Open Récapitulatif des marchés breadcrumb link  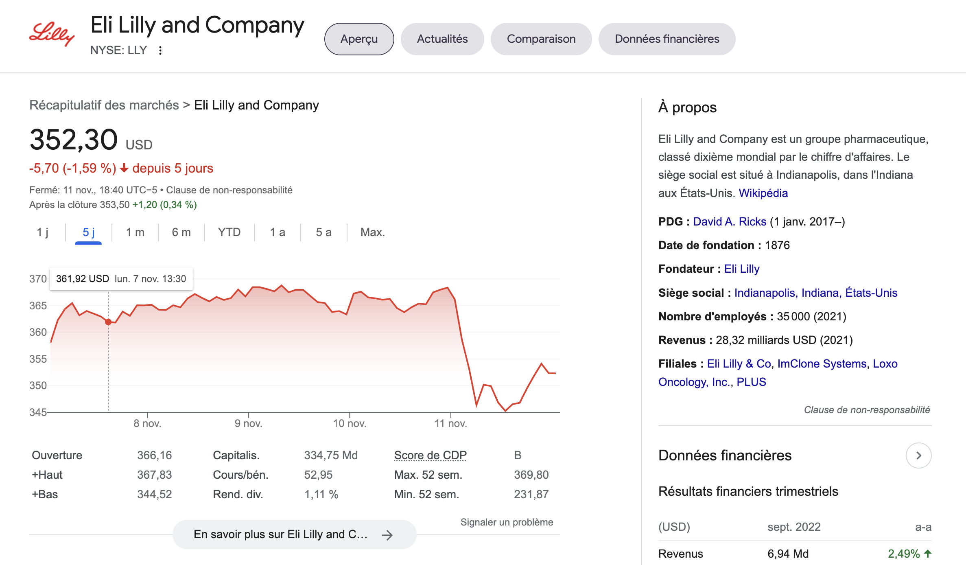104,105
